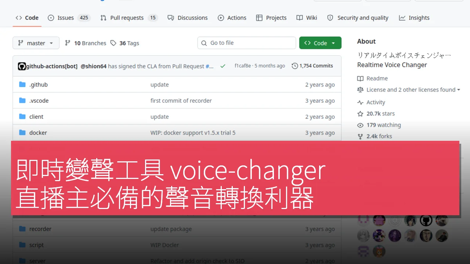Open the green Code dropdown button

320,43
